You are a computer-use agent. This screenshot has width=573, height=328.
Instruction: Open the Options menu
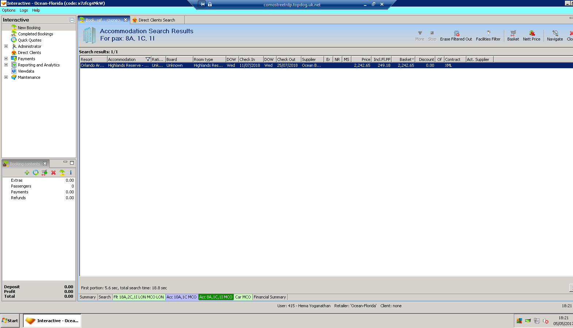point(9,10)
